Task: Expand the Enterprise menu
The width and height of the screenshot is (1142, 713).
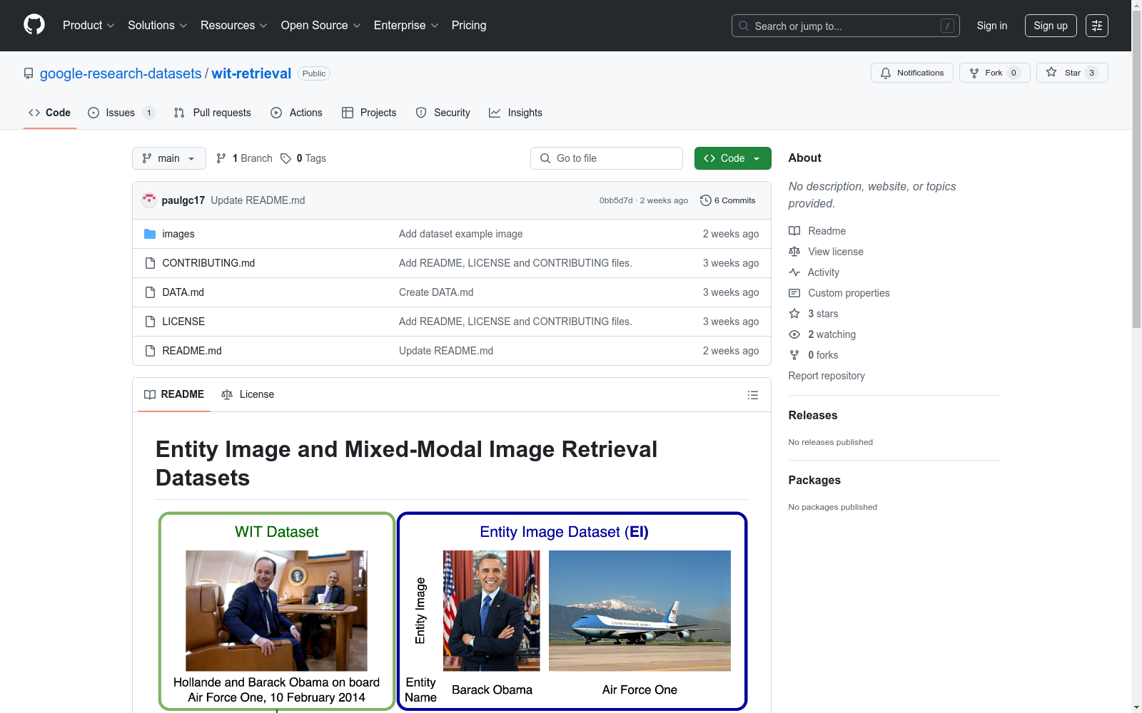Action: [406, 26]
